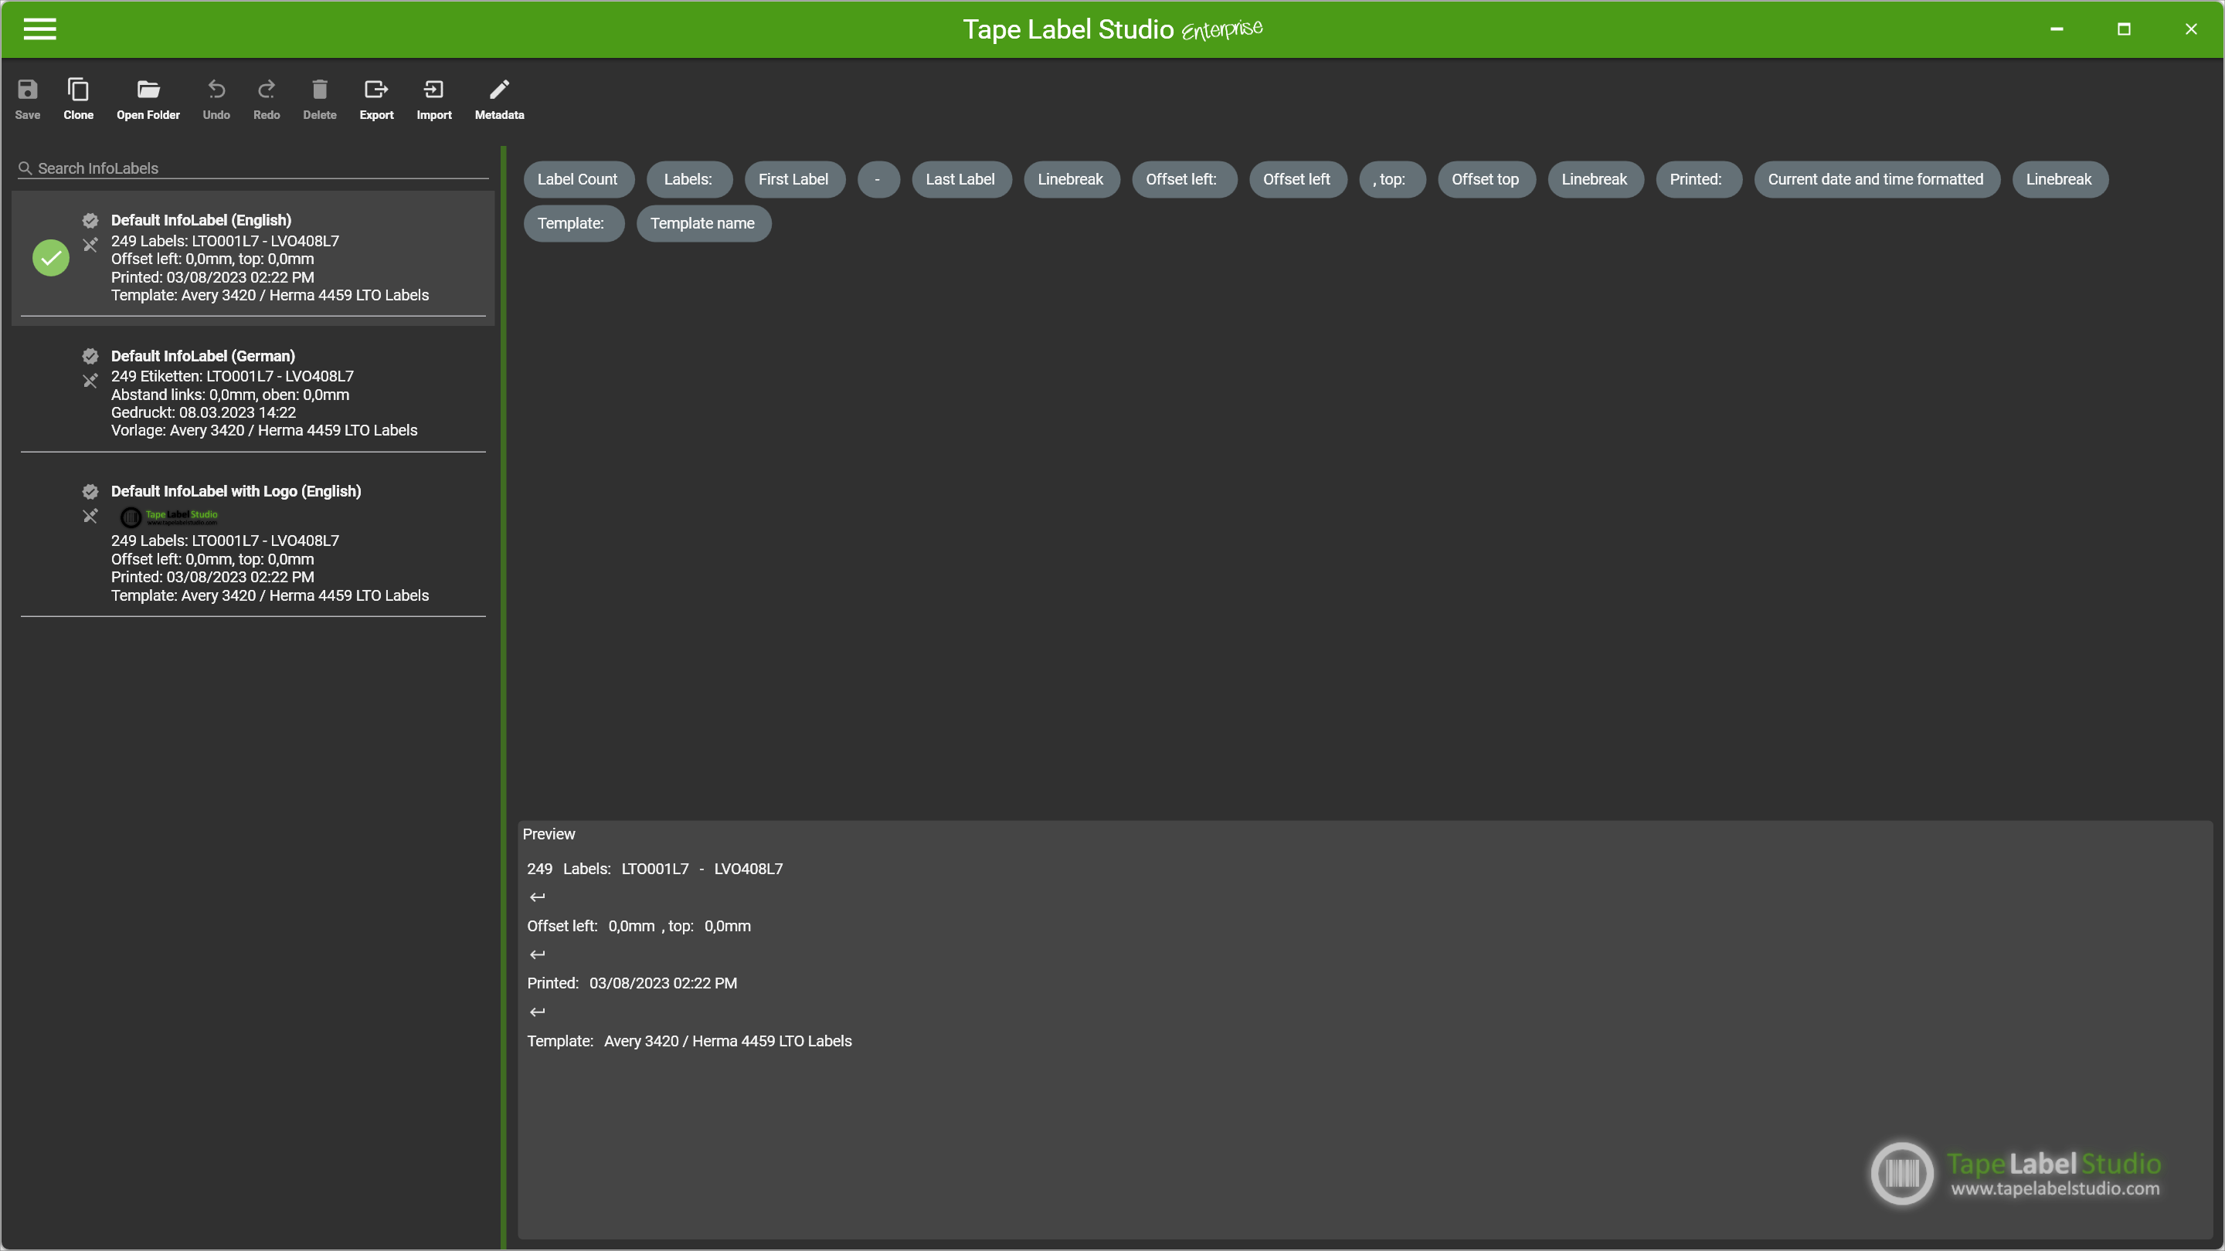Image resolution: width=2225 pixels, height=1251 pixels.
Task: Click '249 Labels: LTO001L7 - LVO408L7' in preview
Action: [654, 870]
